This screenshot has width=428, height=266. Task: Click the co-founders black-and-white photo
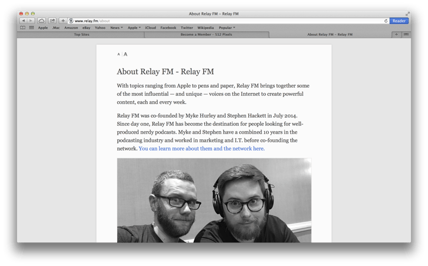[214, 200]
